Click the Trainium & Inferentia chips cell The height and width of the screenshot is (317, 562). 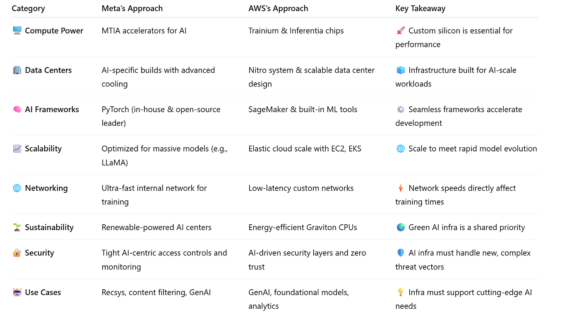click(x=296, y=31)
